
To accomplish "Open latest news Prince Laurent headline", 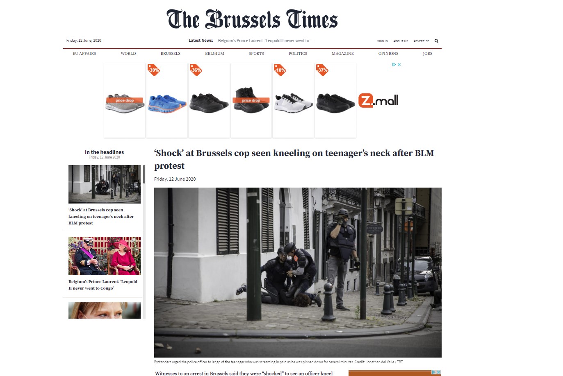I will coord(265,41).
